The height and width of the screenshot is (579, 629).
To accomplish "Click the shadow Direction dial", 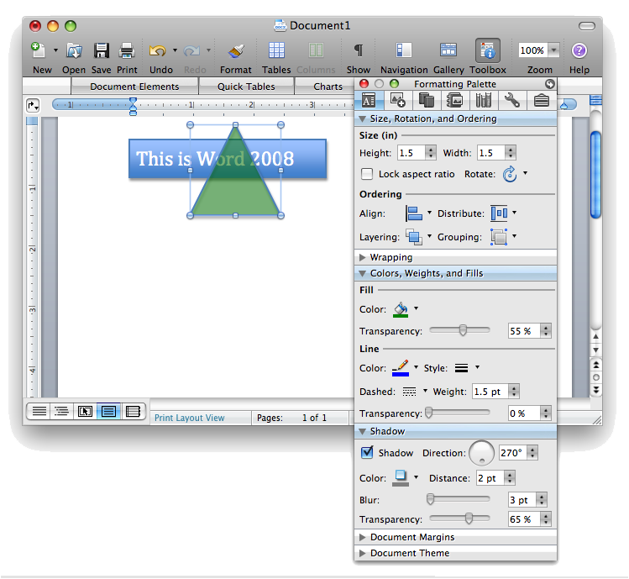I will [x=481, y=453].
